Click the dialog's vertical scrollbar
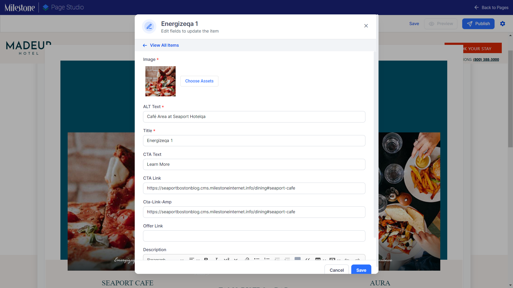The image size is (513, 288). [375, 144]
